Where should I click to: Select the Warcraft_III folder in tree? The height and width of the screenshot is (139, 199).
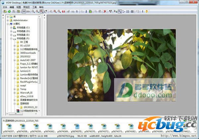click(28, 92)
